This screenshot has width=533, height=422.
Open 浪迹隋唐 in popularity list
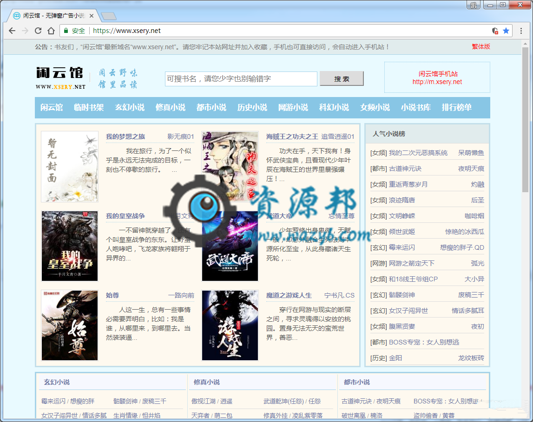402,200
